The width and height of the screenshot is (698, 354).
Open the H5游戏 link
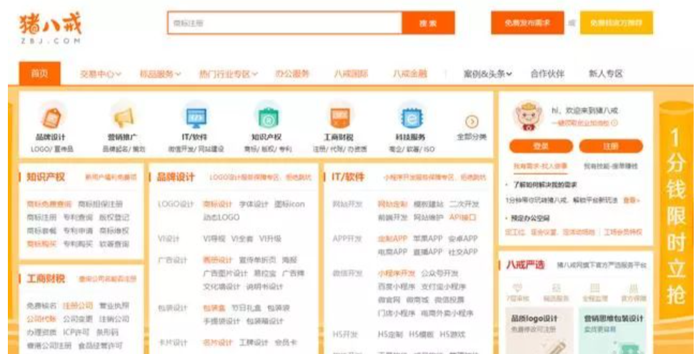[452, 335]
